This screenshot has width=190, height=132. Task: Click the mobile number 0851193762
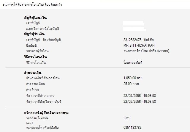point(132,128)
